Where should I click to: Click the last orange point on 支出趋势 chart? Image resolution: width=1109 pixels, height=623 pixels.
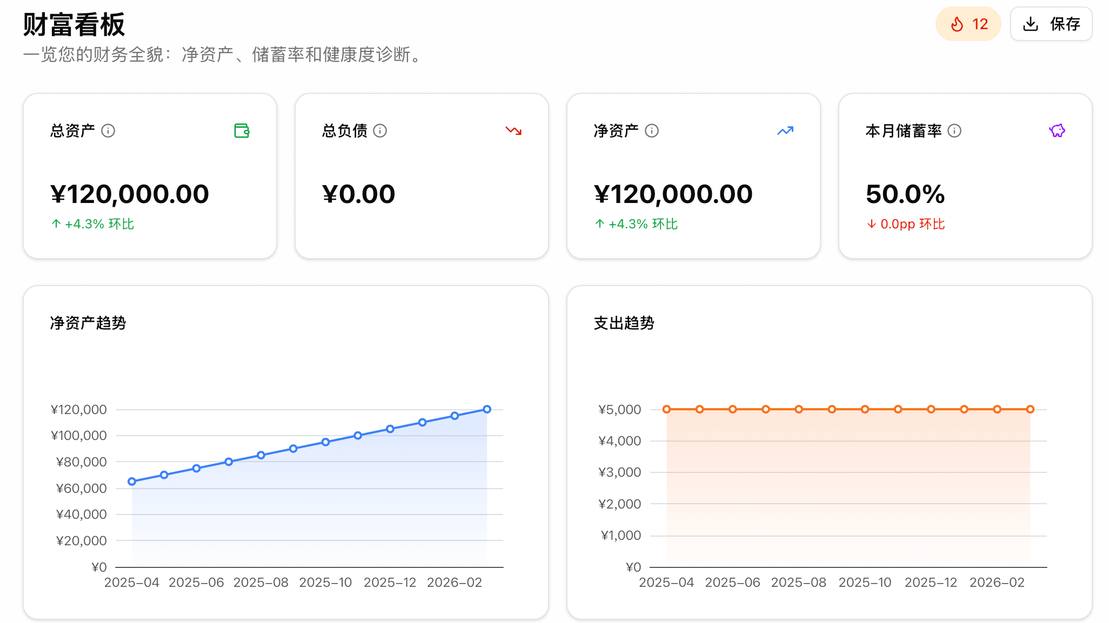(x=1030, y=409)
